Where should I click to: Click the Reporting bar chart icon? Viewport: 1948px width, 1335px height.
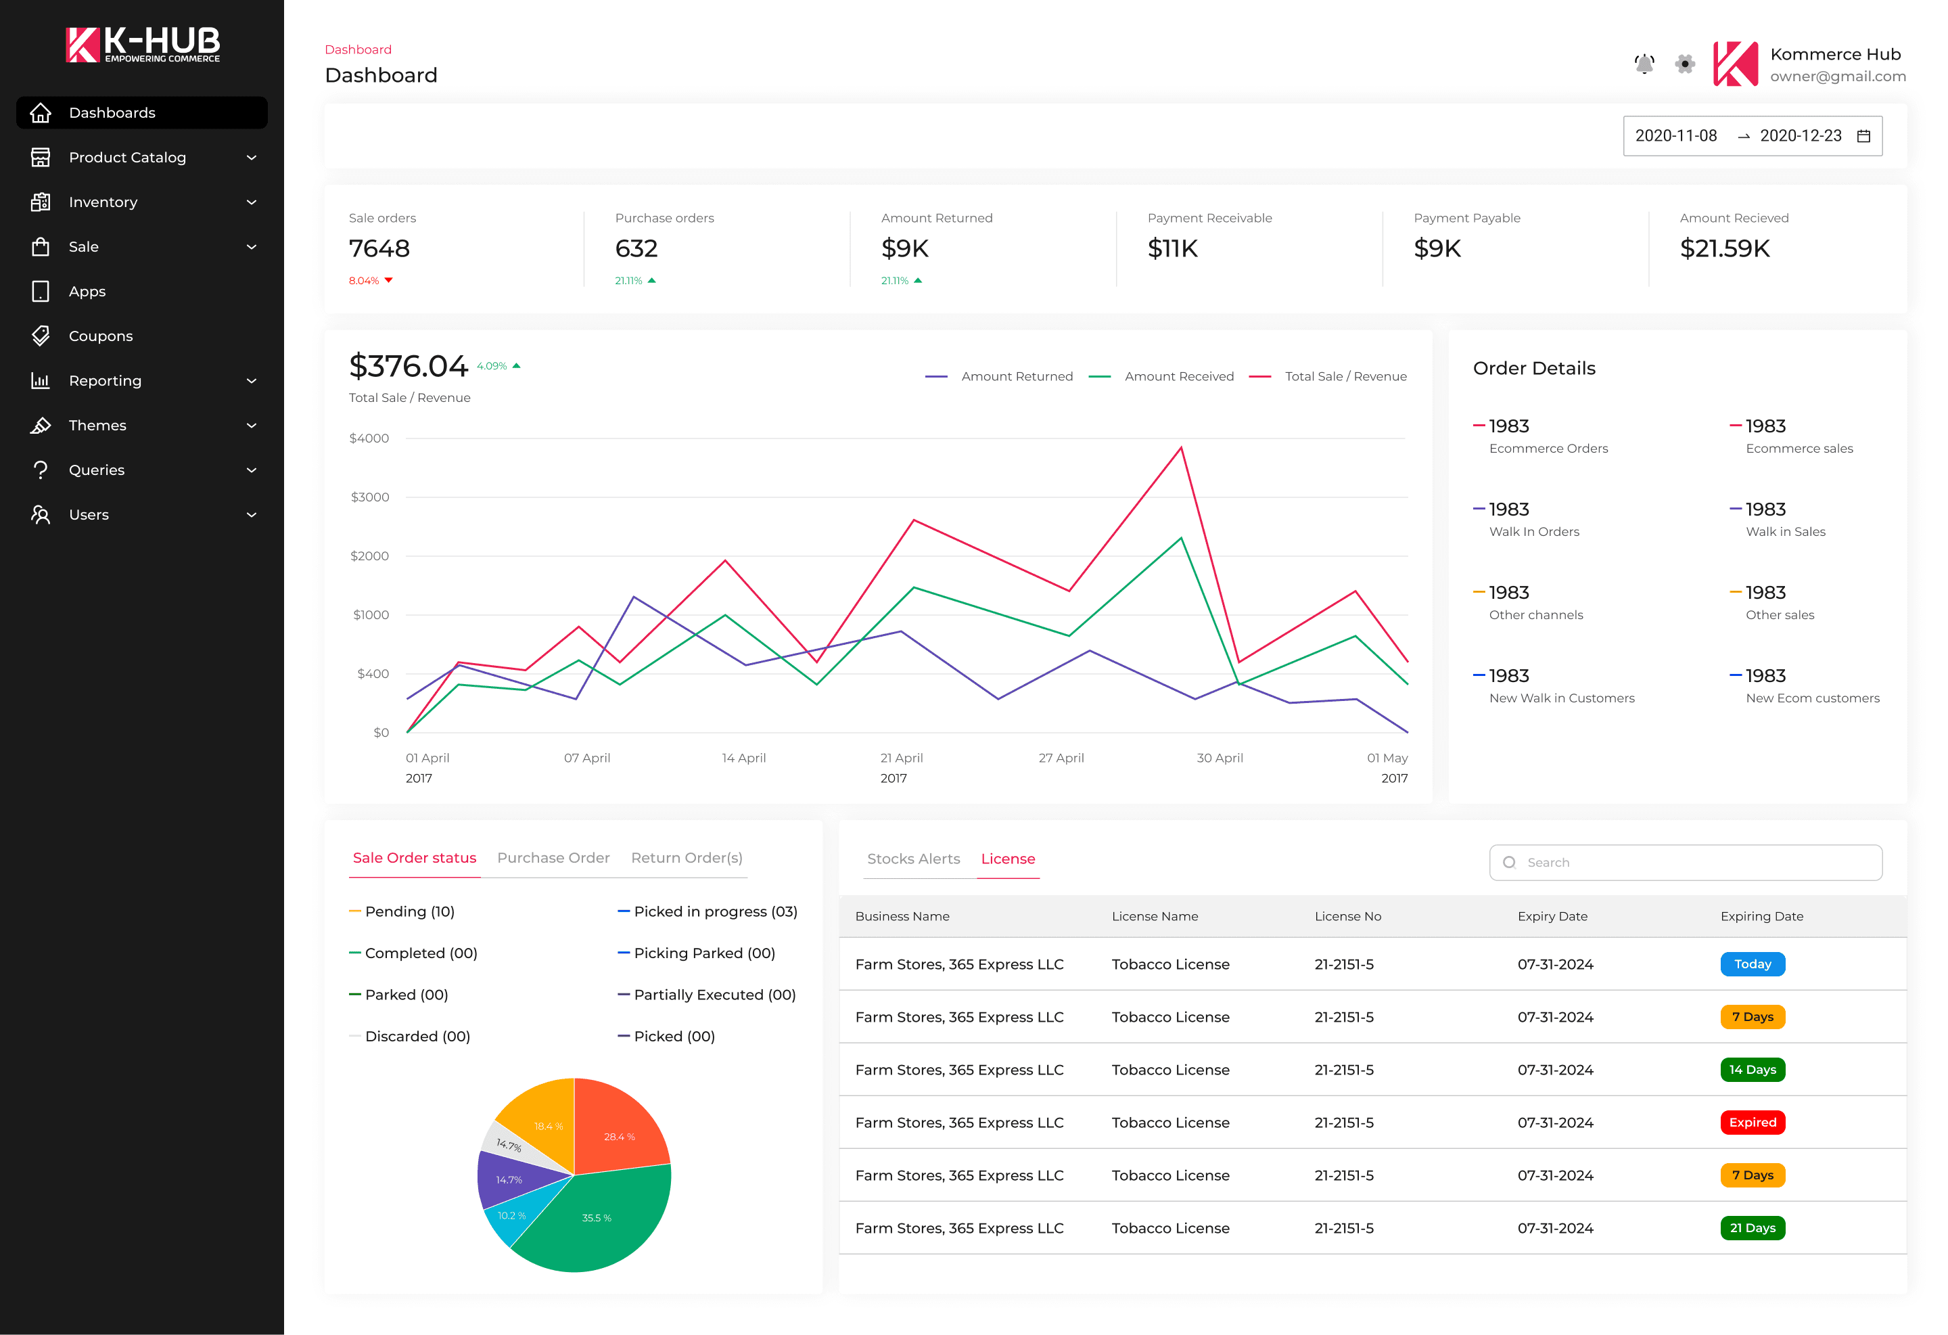40,380
